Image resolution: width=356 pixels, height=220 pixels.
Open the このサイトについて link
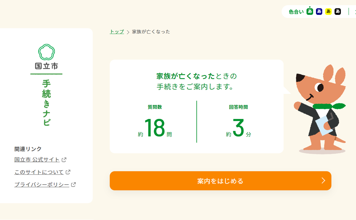[39, 172]
